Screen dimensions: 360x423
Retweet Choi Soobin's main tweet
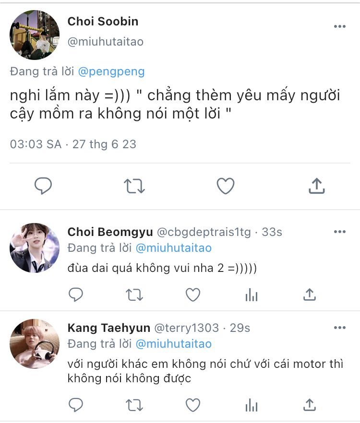coord(134,186)
